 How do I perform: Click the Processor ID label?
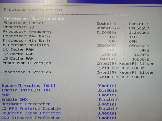[19, 27]
